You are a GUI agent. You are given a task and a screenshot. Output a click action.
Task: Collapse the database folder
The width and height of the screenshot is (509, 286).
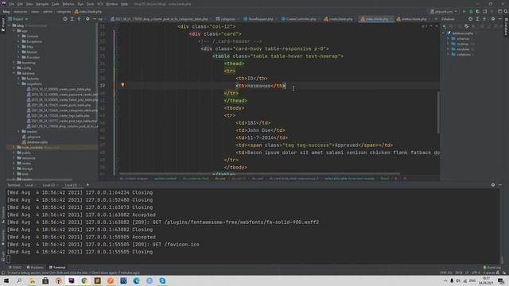click(x=14, y=73)
